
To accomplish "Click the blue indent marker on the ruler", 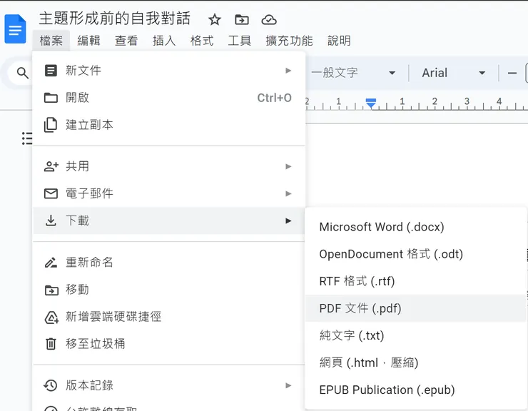I will click(371, 103).
